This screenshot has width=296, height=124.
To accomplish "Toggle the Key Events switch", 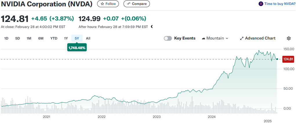I will click(x=168, y=38).
